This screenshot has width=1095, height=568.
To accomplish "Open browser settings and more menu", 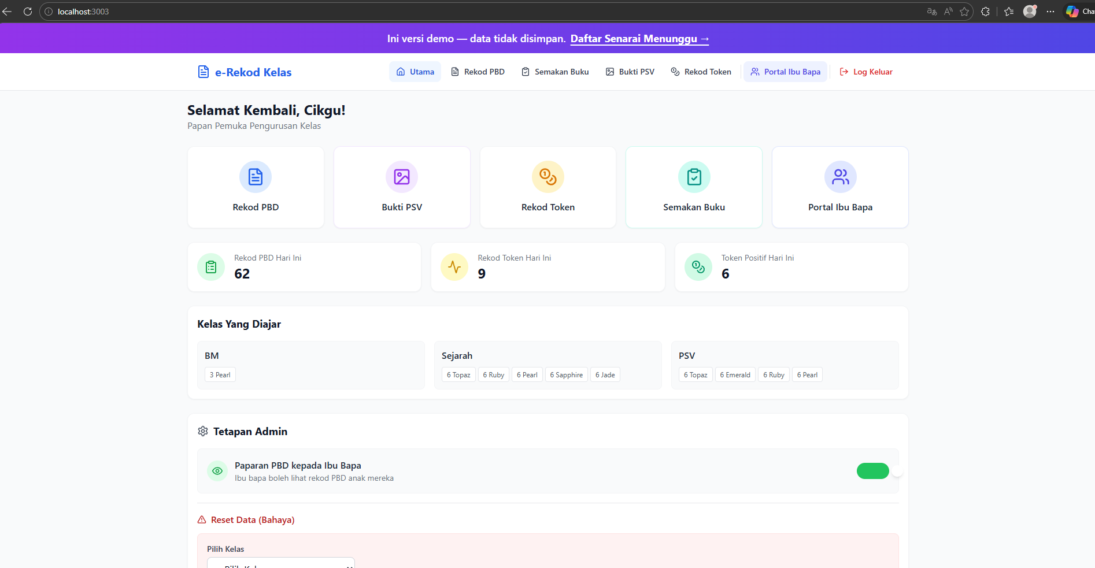I will pos(1050,12).
